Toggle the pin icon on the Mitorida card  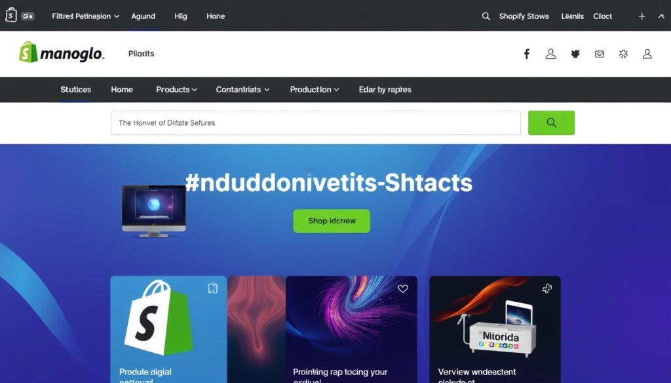coord(547,289)
